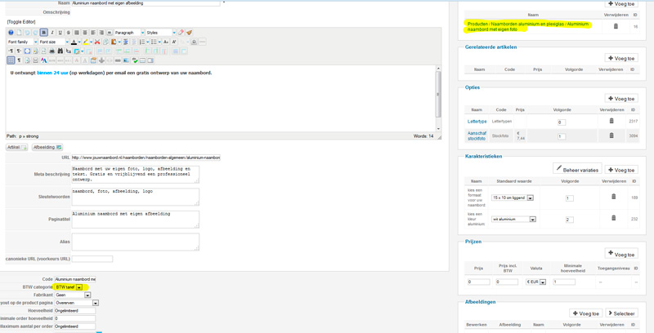Viewport: 654px width, 333px height.
Task: Click the cleanup code broom icon
Action: tap(189, 33)
